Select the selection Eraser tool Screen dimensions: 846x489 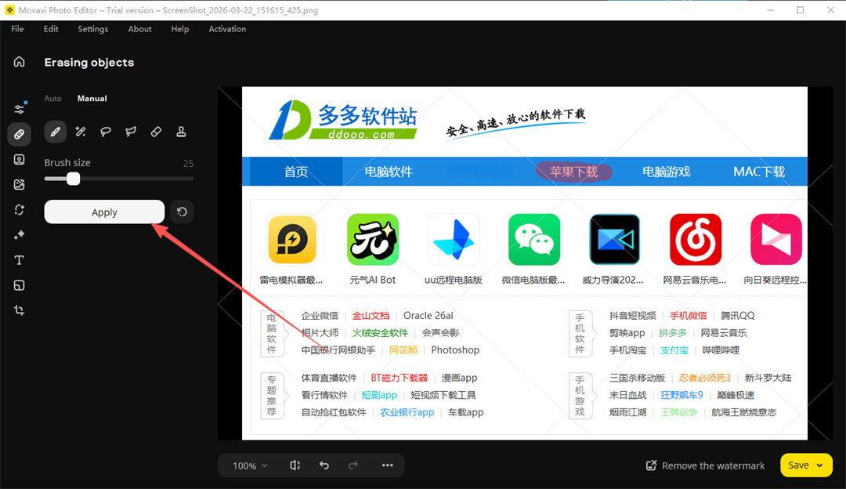156,132
